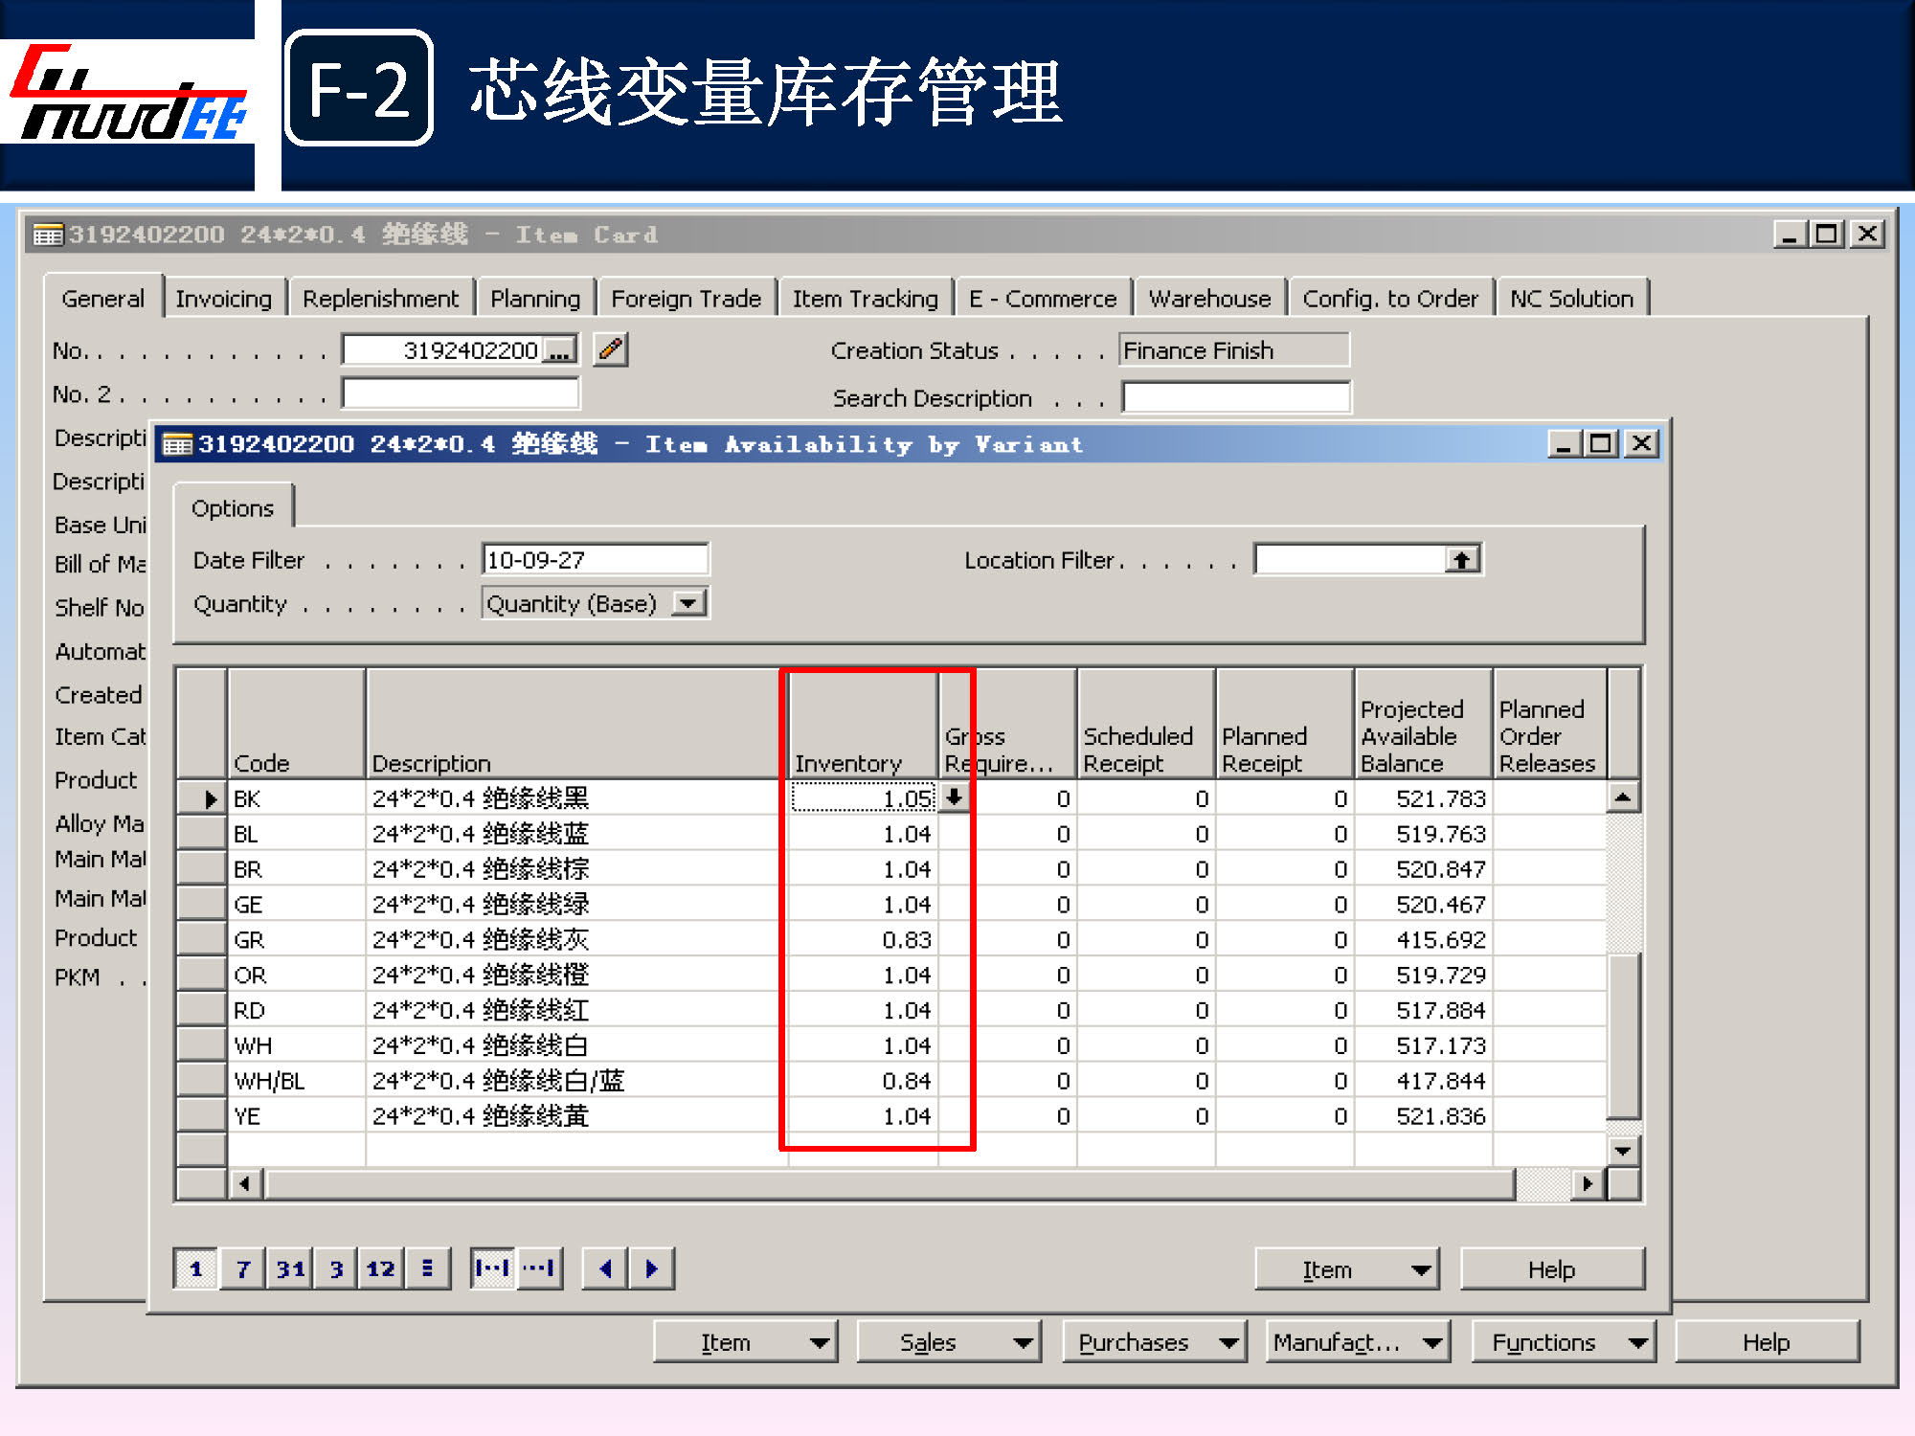Image resolution: width=1915 pixels, height=1436 pixels.
Task: Click Location Filter lookup arrow button
Action: pos(1461,560)
